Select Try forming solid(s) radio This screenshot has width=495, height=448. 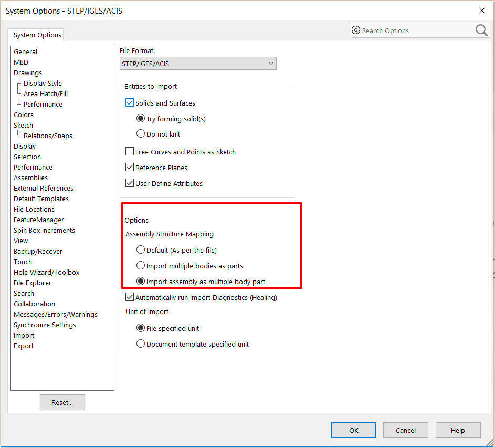[x=141, y=119]
